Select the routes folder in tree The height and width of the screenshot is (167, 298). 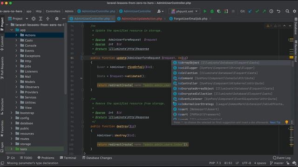coord(25,139)
